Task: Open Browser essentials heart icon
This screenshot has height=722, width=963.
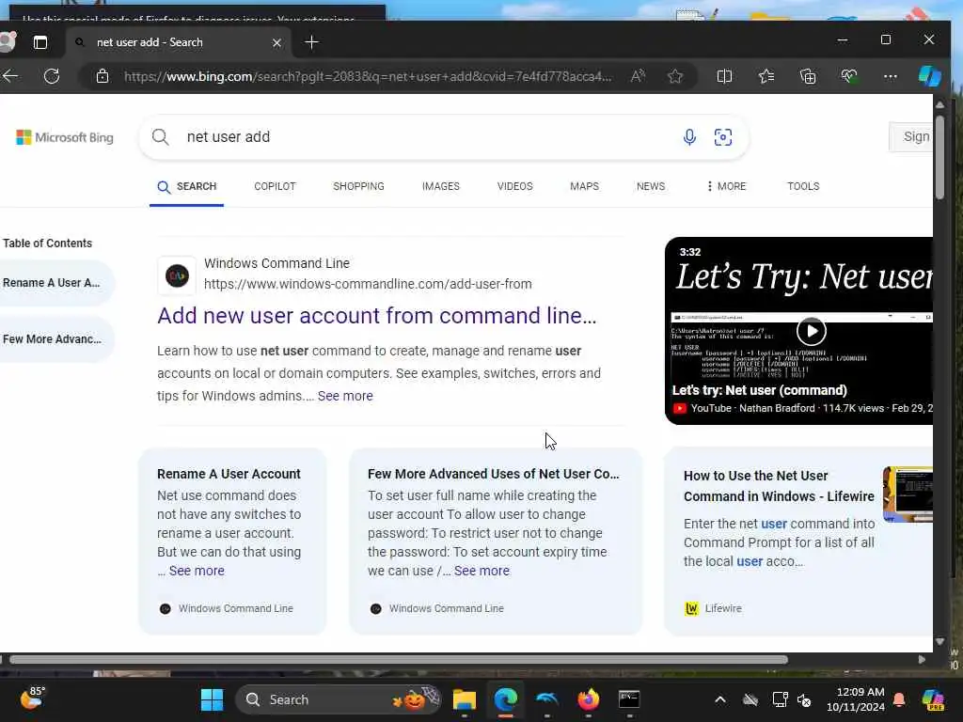Action: click(x=849, y=76)
